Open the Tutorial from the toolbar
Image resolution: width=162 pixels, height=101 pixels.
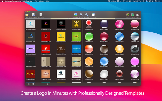(128, 15)
